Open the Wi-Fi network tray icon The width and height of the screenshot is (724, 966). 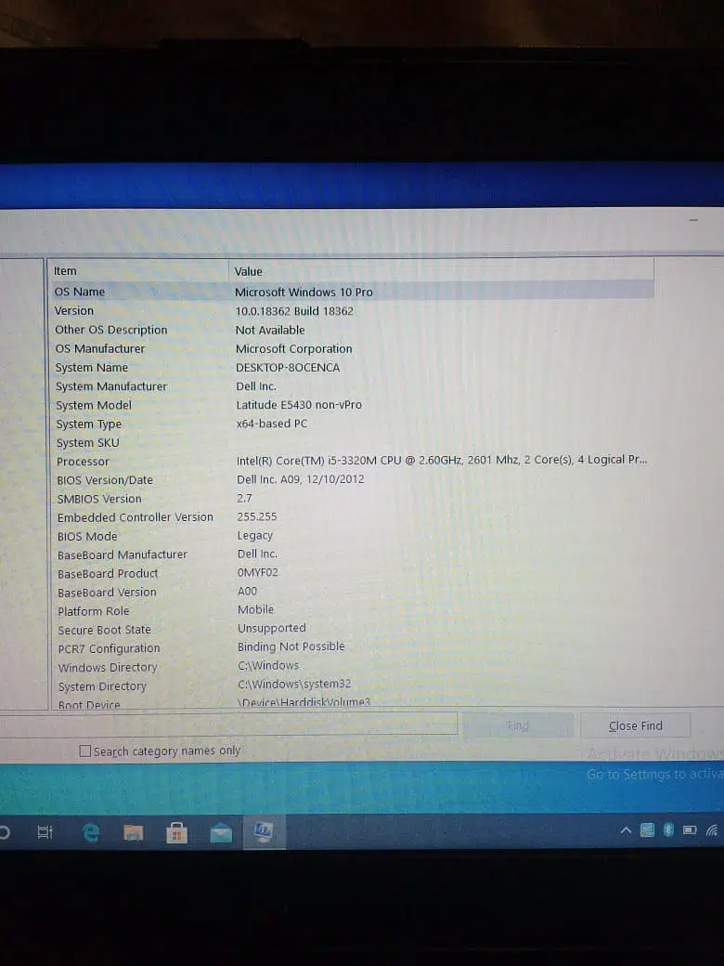click(x=712, y=829)
